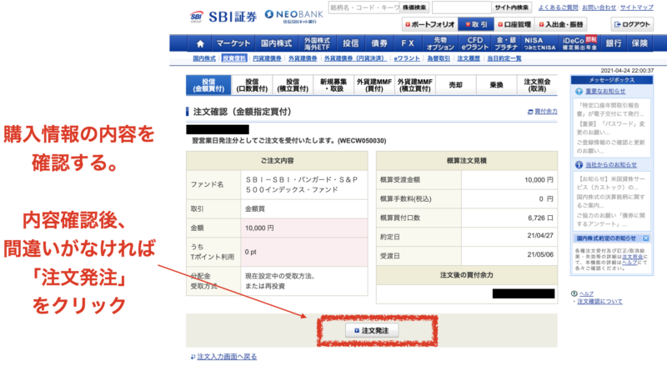The width and height of the screenshot is (667, 376).
Task: Click the 円貨建債券 link
Action: pyautogui.click(x=267, y=58)
